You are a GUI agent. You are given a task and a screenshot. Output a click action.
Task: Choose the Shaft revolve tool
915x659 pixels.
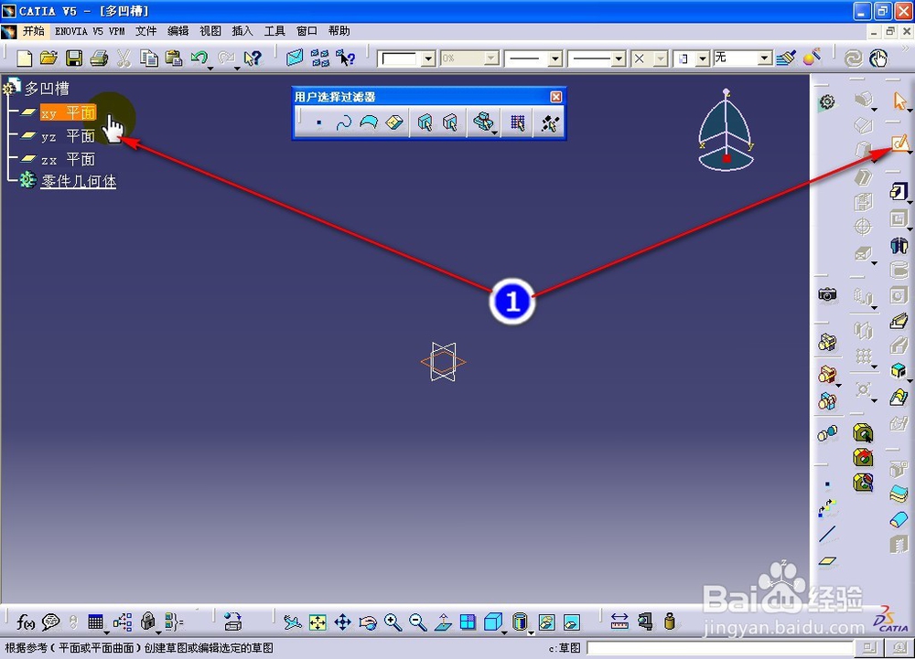pos(899,245)
